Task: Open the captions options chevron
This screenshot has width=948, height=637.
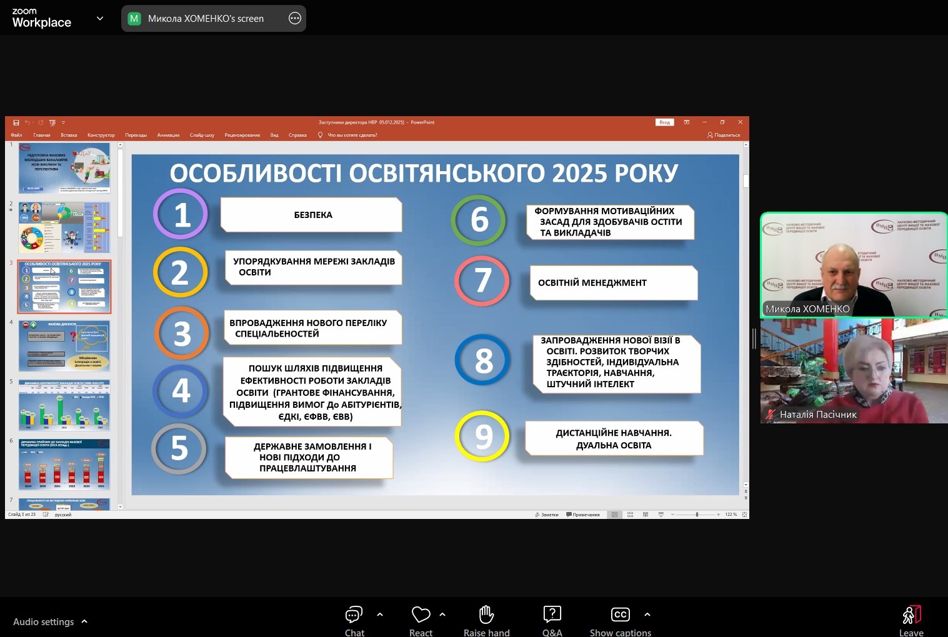Action: (x=647, y=615)
